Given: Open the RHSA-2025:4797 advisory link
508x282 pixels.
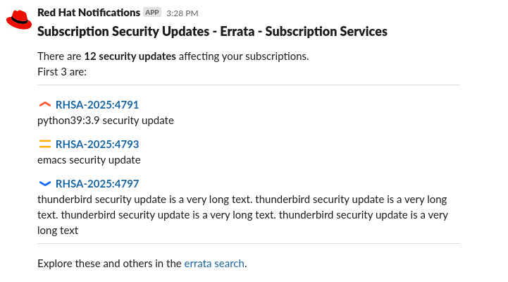Looking at the screenshot, I should (x=97, y=184).
